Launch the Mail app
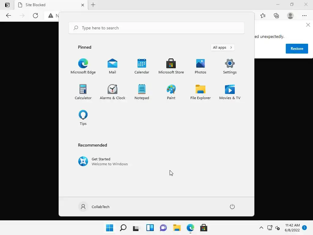The width and height of the screenshot is (313, 235). pos(112,66)
